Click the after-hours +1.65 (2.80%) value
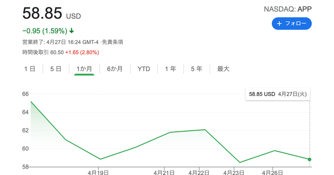 point(82,53)
